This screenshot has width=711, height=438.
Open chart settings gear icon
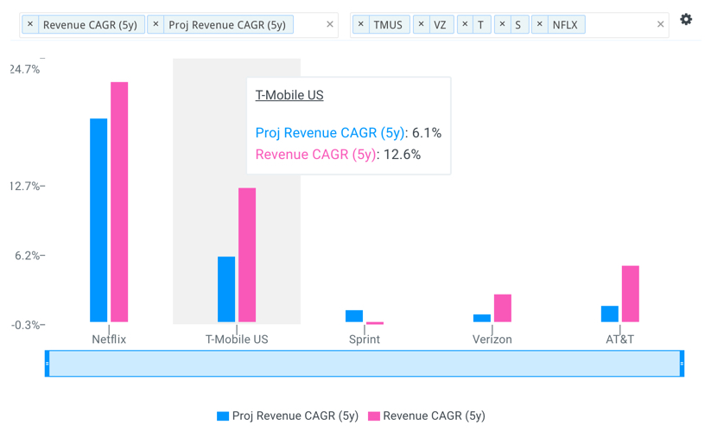tap(686, 20)
